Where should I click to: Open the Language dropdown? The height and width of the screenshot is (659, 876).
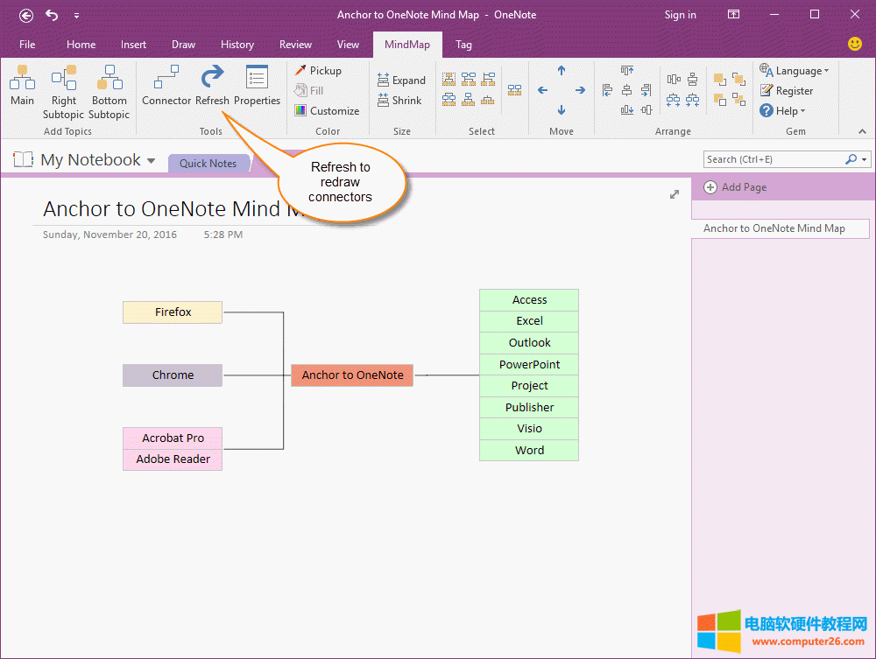(x=794, y=71)
